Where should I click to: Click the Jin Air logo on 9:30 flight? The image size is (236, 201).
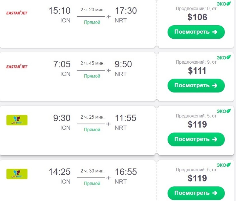coord(17,120)
